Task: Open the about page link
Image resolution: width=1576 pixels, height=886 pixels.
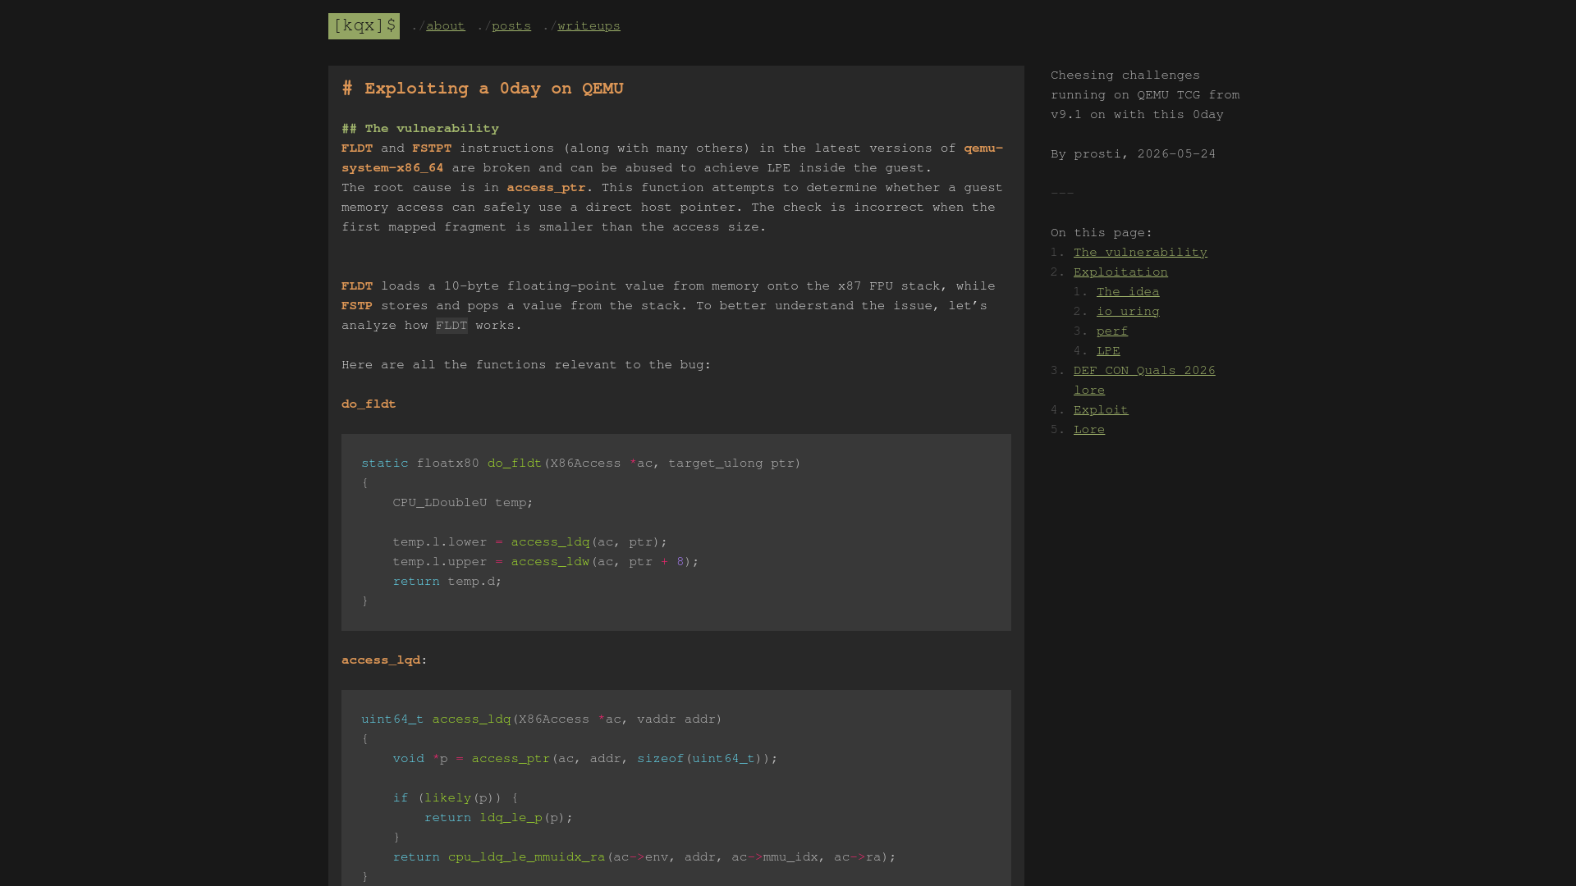Action: (x=446, y=26)
